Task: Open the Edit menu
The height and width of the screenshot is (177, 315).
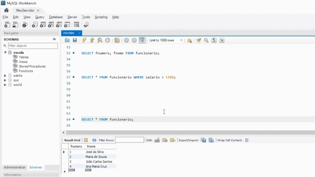Action: pos(16,17)
